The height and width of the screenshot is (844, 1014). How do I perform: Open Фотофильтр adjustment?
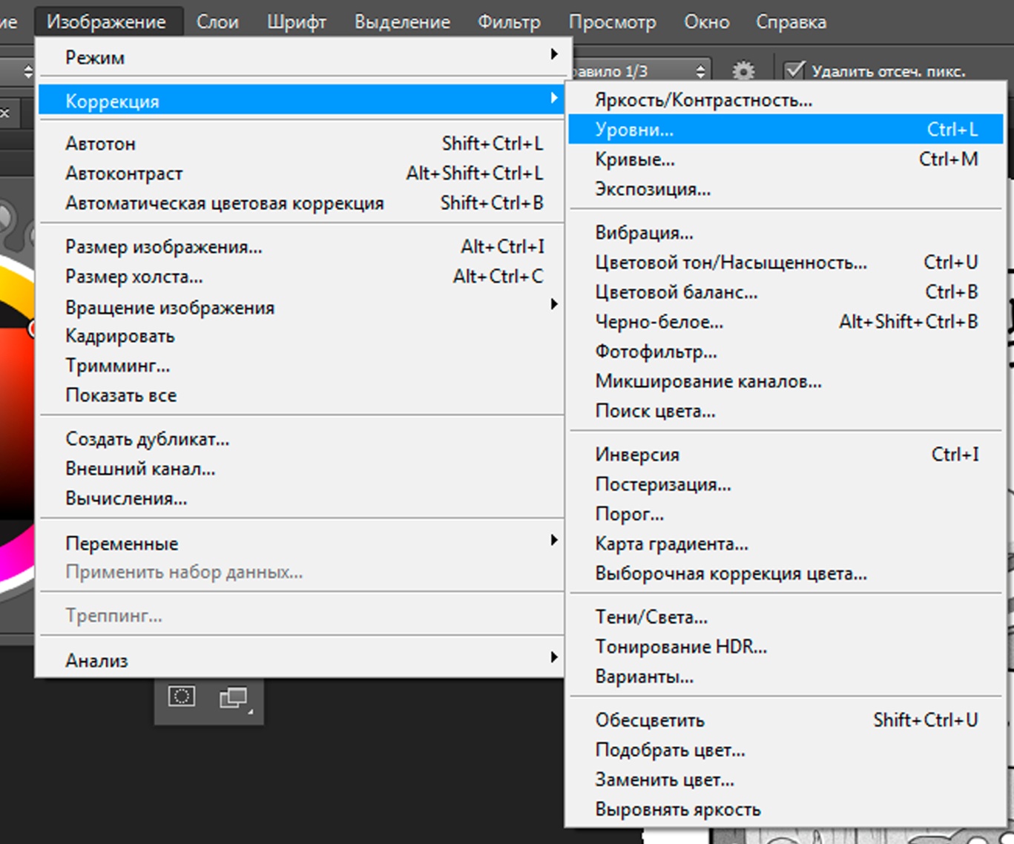(786, 352)
